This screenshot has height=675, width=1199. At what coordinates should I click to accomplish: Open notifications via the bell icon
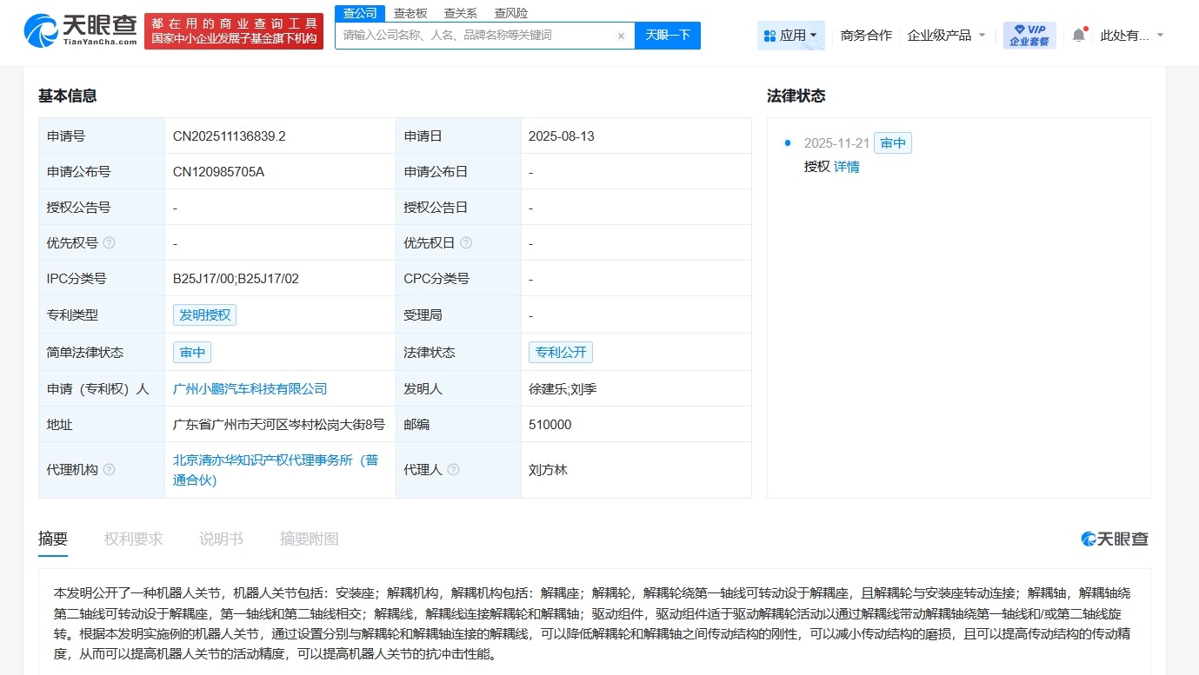[x=1078, y=32]
